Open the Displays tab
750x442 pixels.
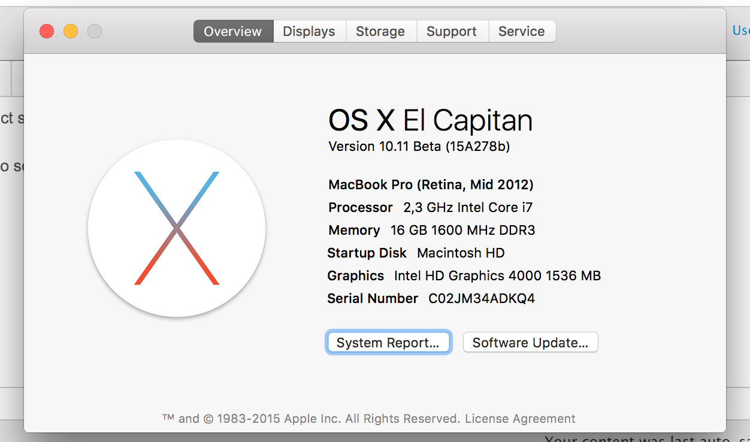pyautogui.click(x=309, y=32)
